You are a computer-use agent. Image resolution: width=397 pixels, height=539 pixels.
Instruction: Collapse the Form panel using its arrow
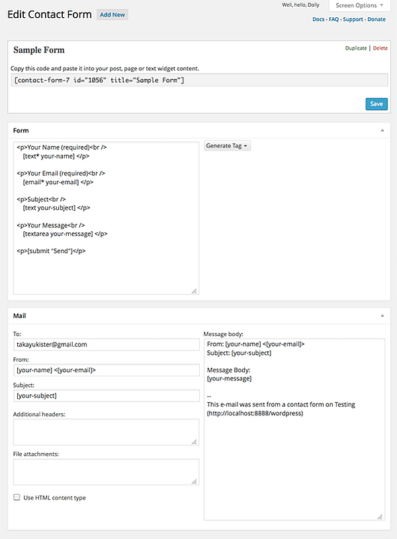(382, 131)
